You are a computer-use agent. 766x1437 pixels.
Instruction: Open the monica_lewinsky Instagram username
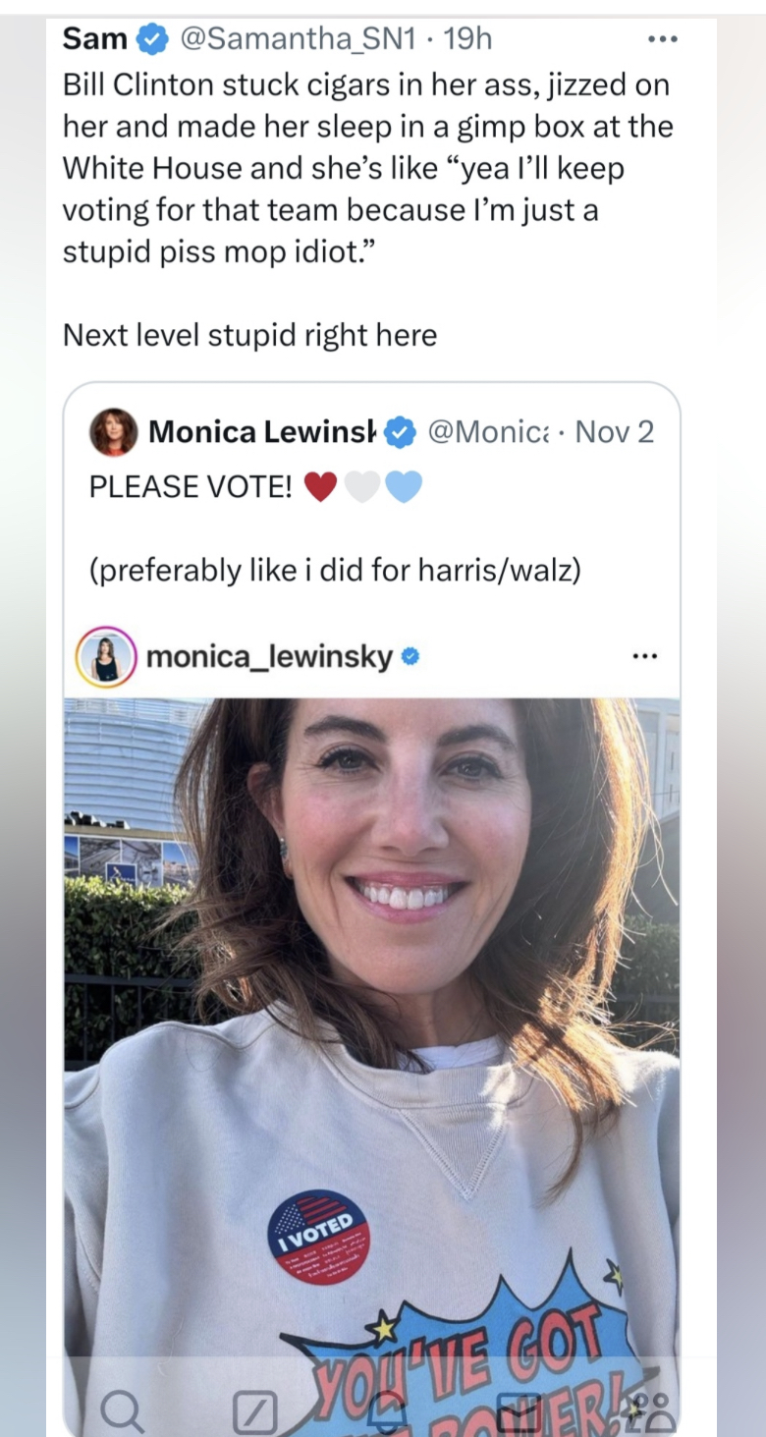pos(269,656)
